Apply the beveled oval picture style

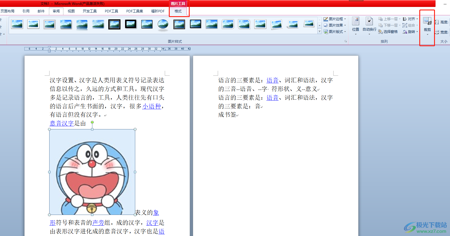[163, 25]
